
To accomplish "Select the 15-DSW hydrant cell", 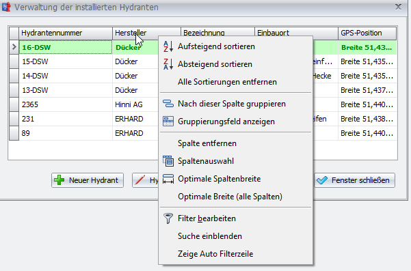I will (66, 61).
